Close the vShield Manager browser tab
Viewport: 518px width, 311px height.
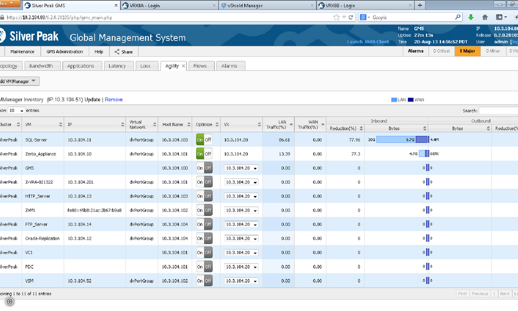coord(312,6)
